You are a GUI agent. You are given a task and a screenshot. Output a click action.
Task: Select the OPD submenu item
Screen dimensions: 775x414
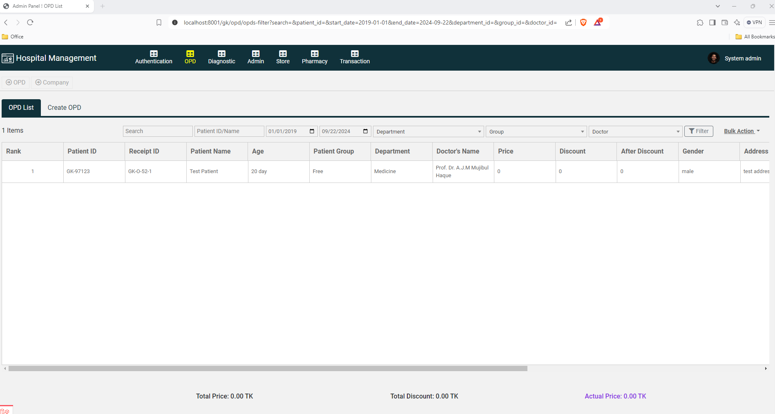16,82
